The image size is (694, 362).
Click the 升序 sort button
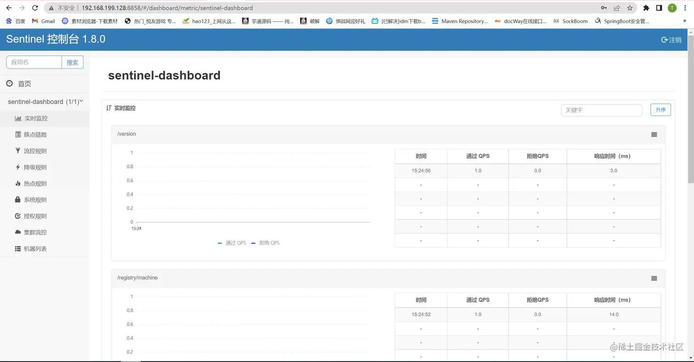(660, 110)
